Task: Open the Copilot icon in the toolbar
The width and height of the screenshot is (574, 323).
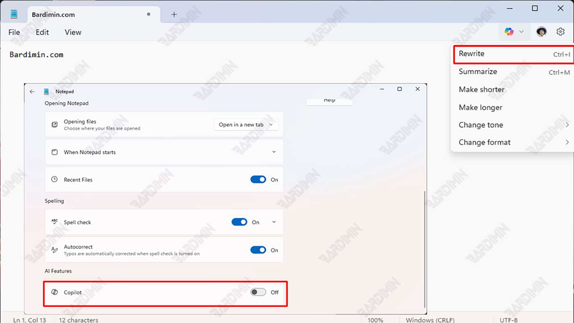Action: click(x=509, y=32)
